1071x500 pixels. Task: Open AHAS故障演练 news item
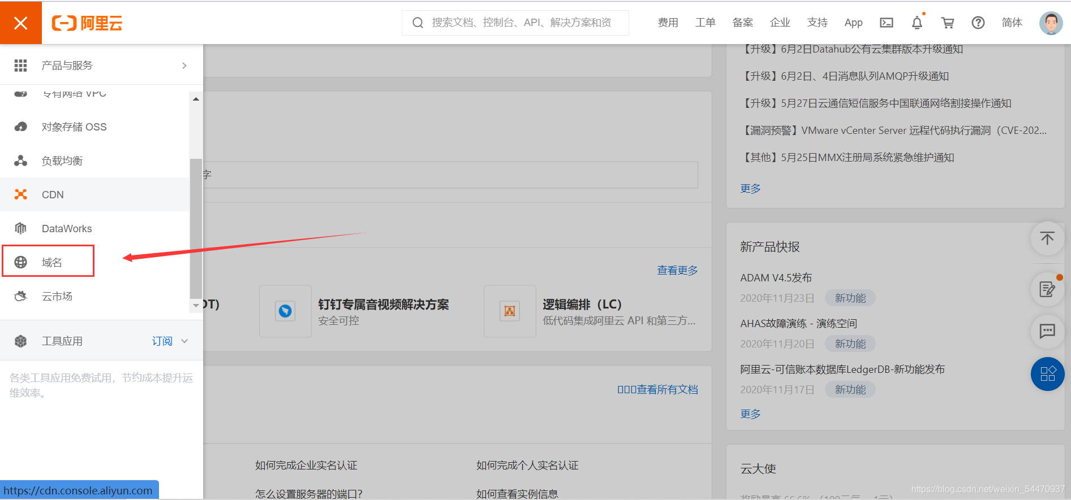798,324
